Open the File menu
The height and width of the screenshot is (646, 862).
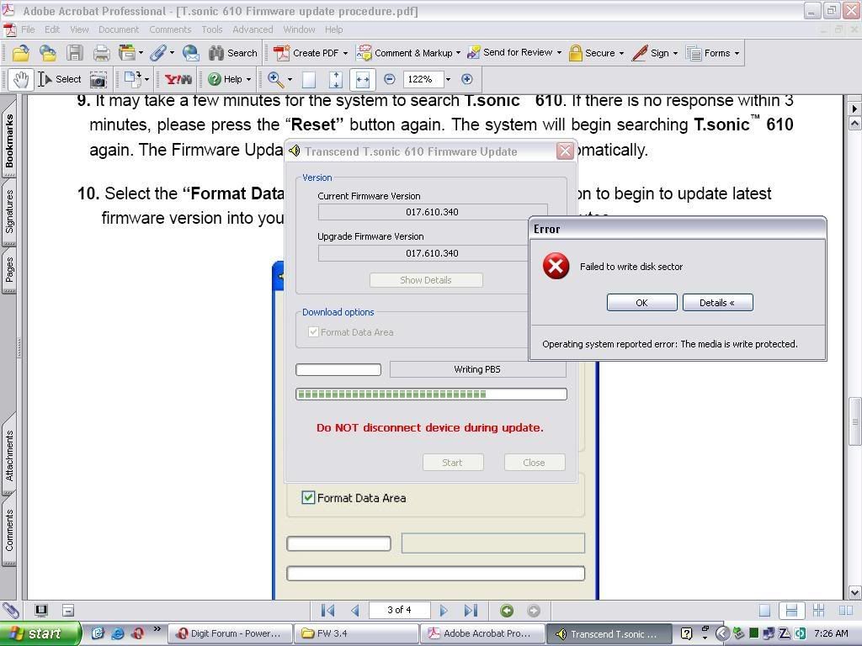pyautogui.click(x=28, y=29)
